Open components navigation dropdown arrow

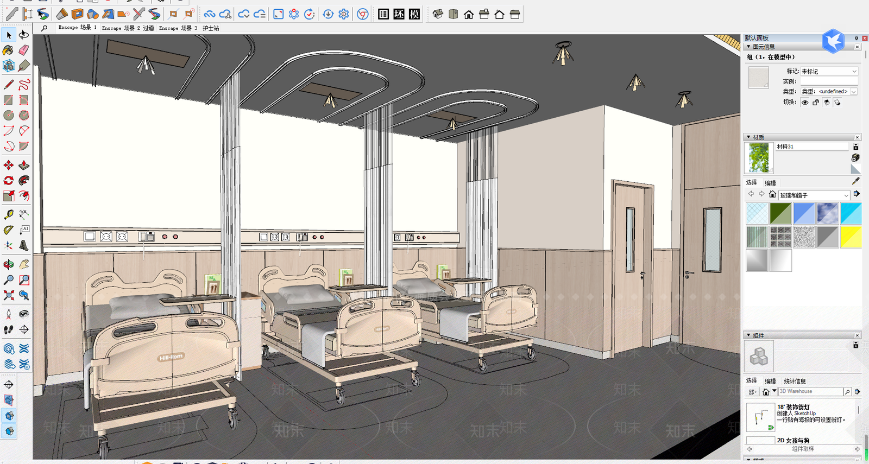click(774, 391)
